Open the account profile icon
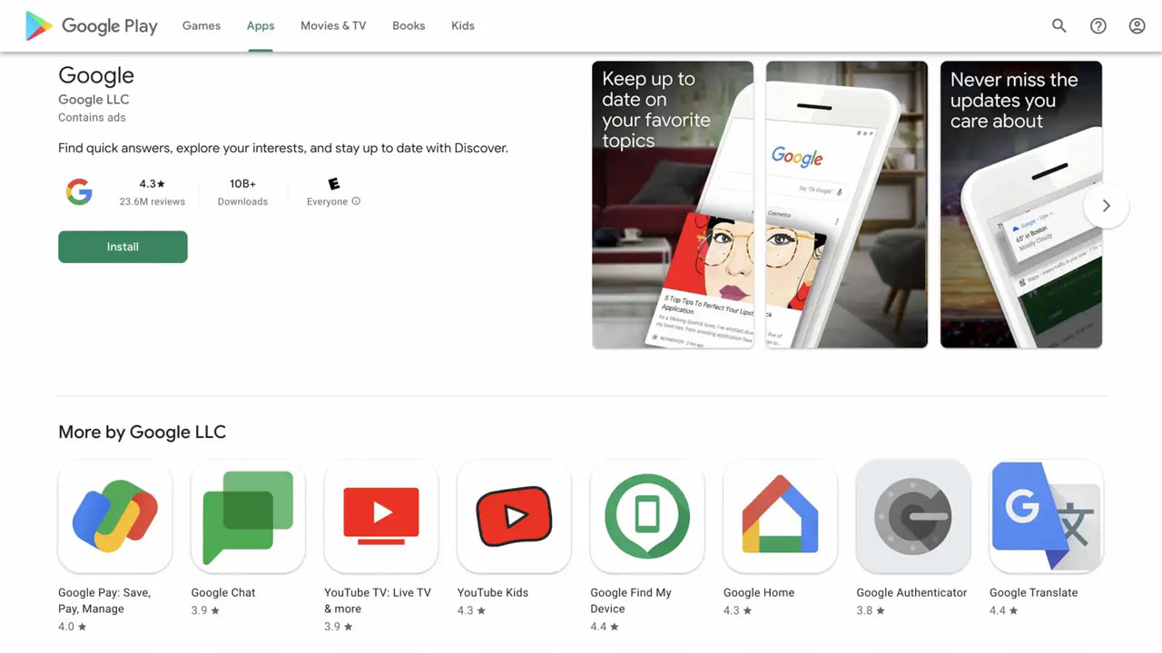Viewport: 1162px width, 653px height. [1137, 25]
